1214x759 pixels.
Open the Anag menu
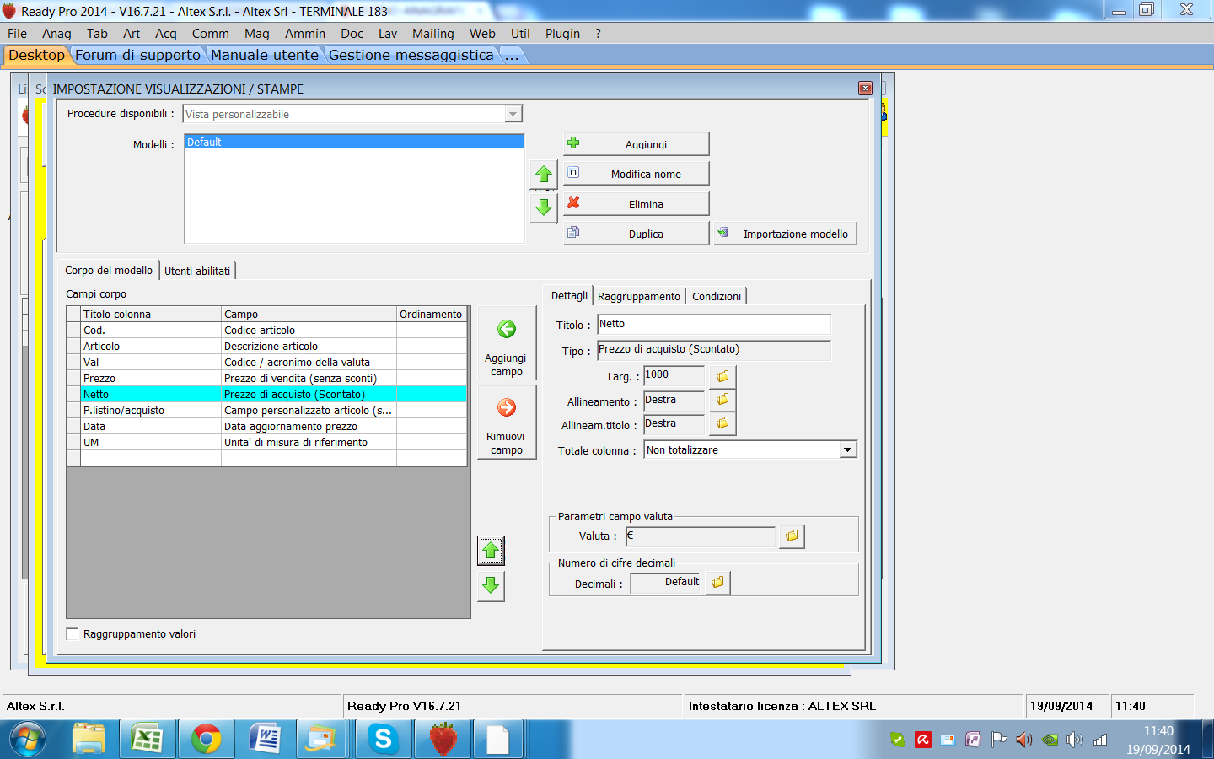56,34
